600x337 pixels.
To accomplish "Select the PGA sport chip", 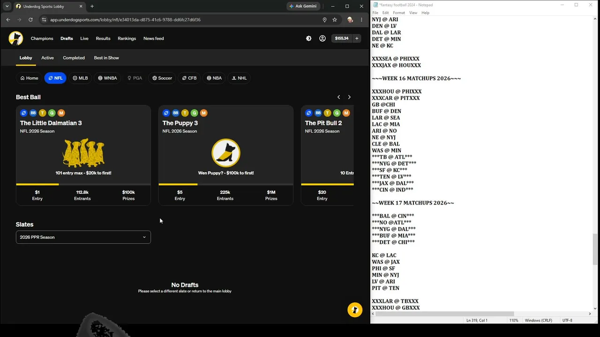I will point(135,78).
